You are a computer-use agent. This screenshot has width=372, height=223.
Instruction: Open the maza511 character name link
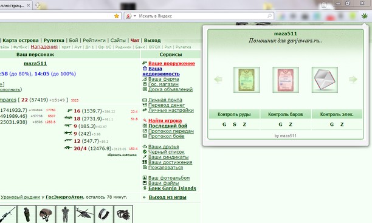35,63
